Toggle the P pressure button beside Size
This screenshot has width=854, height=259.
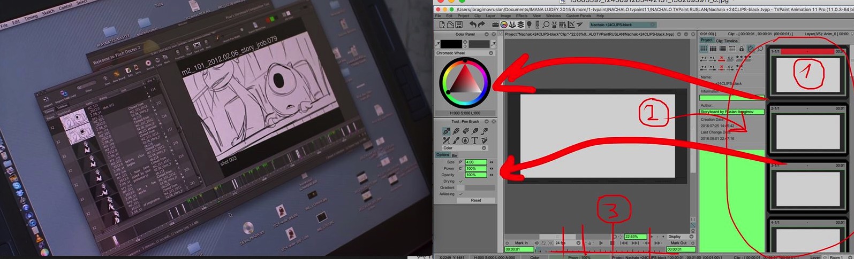[460, 162]
